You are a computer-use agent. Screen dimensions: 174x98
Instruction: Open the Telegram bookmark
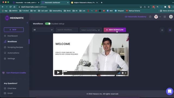pyautogui.click(x=119, y=11)
